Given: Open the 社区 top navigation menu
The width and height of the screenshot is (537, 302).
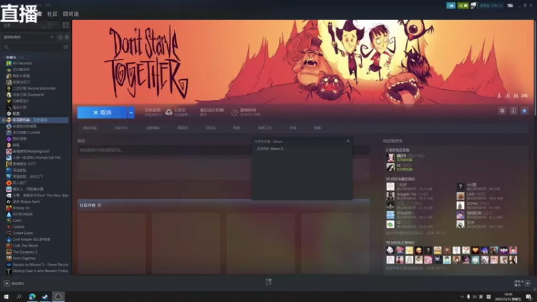Looking at the screenshot, I should [x=52, y=13].
